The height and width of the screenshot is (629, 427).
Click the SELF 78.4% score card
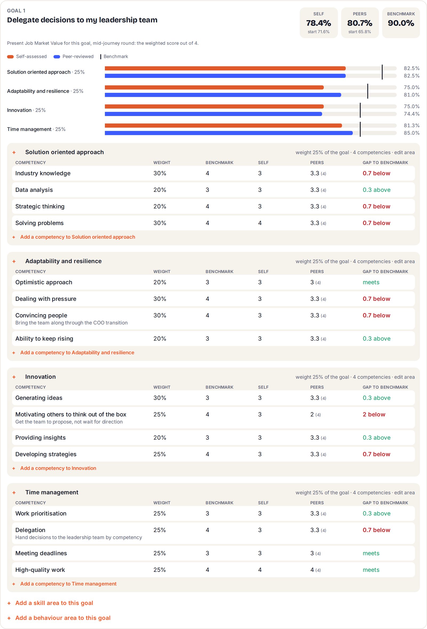pos(318,23)
